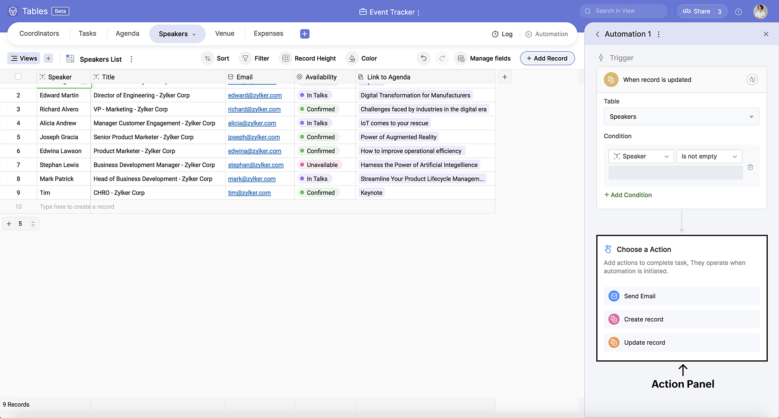This screenshot has width=779, height=418.
Task: Open the Sort option
Action: (217, 58)
